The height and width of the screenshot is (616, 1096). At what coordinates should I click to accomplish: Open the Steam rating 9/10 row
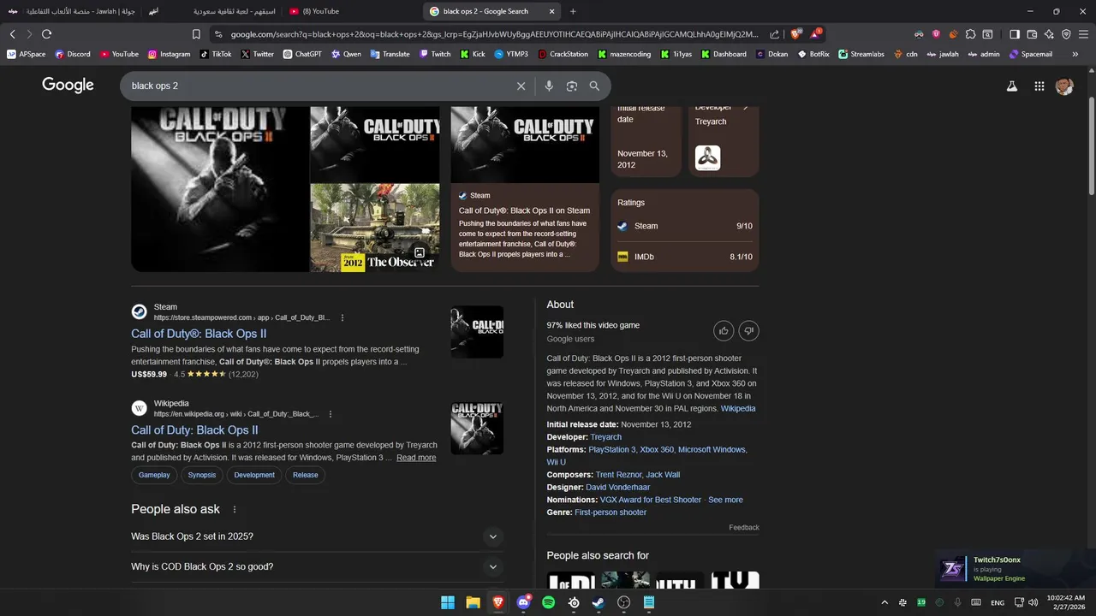[685, 226]
